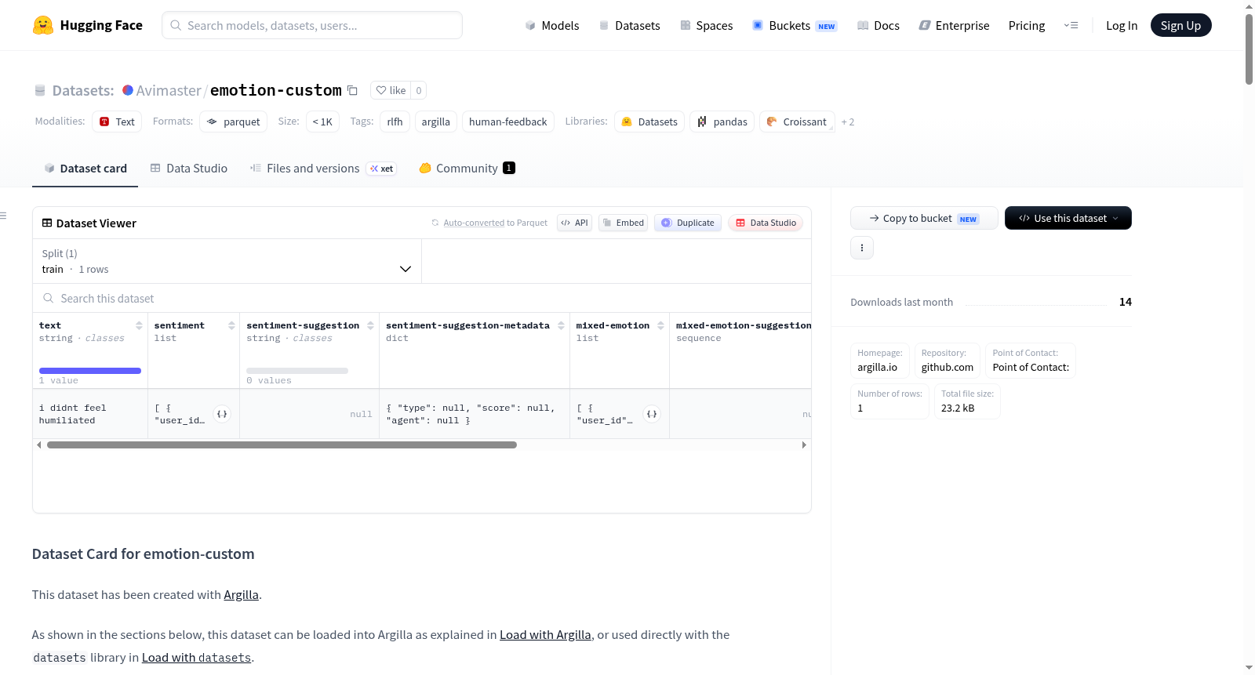Open the Croissant library tag
The height and width of the screenshot is (675, 1255).
tap(796, 122)
